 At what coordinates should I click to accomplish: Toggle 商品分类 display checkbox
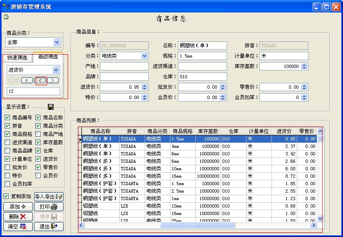point(38,126)
